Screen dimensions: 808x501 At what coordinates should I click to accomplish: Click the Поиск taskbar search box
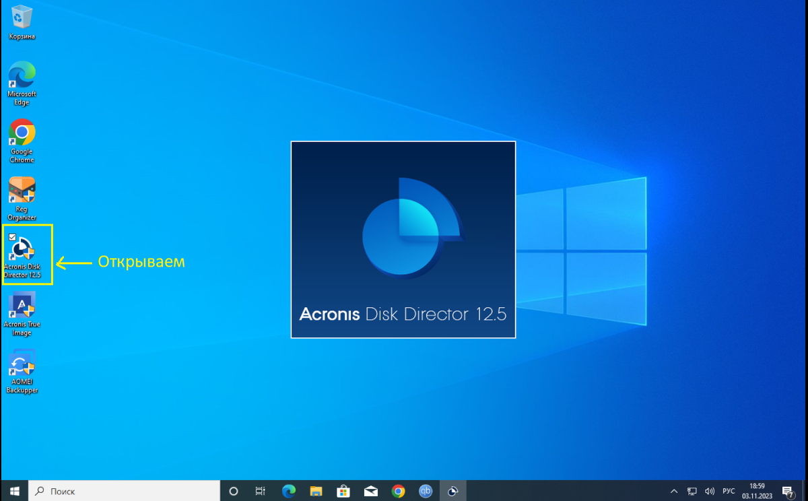pos(125,491)
